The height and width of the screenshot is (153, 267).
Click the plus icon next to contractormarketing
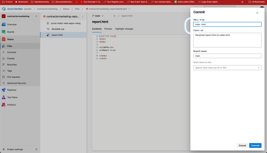click(x=36, y=16)
